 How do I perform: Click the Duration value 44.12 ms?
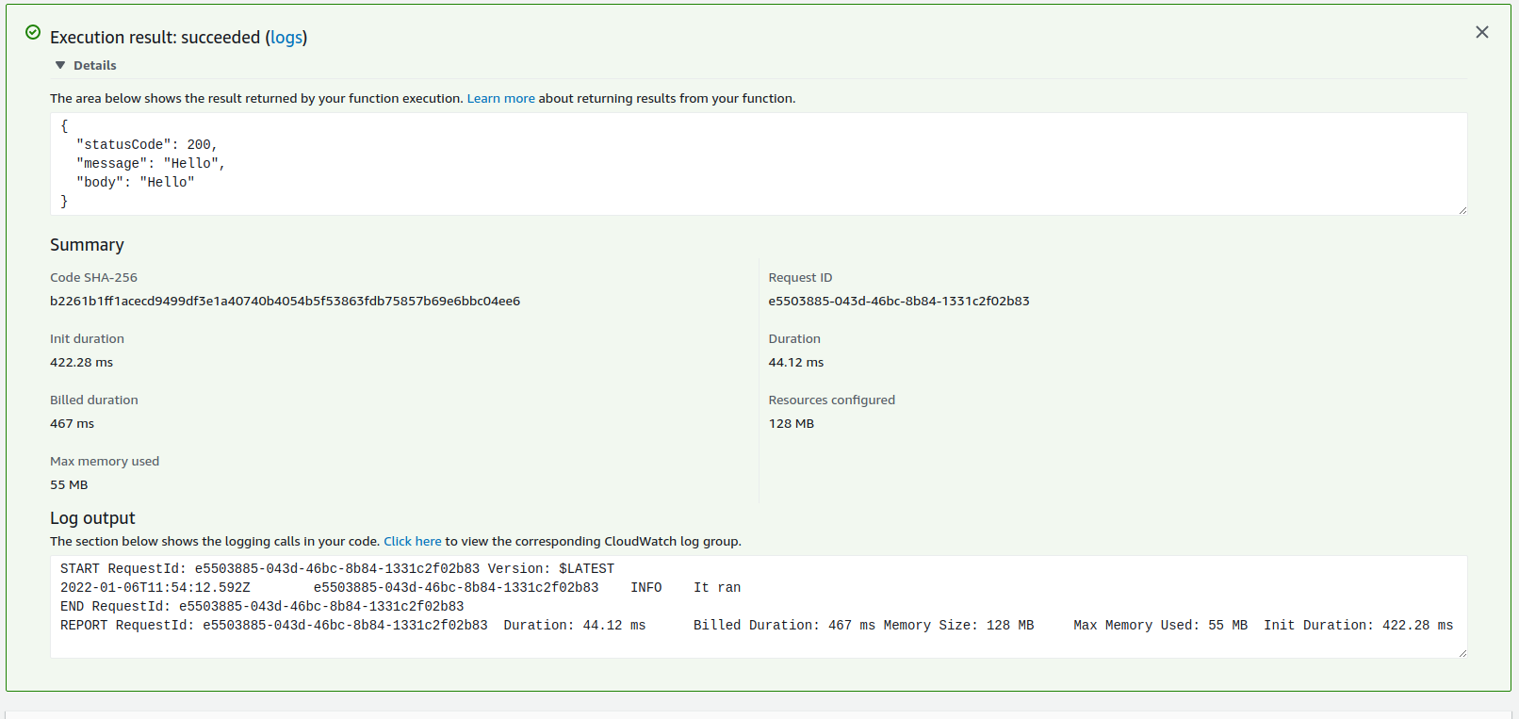point(795,363)
